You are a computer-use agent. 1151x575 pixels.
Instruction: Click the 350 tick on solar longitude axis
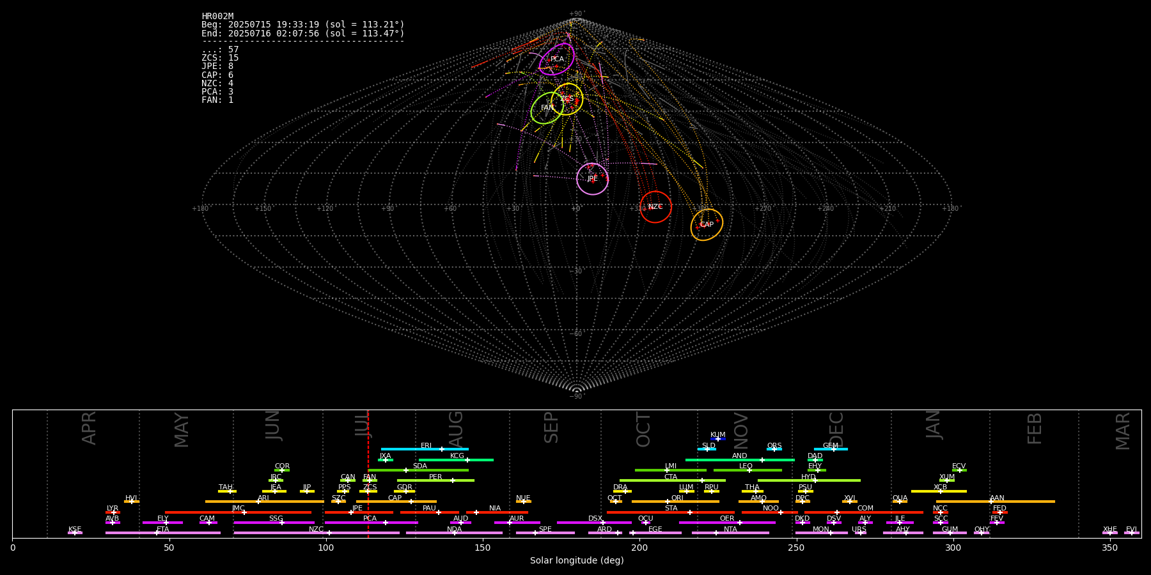[1110, 548]
